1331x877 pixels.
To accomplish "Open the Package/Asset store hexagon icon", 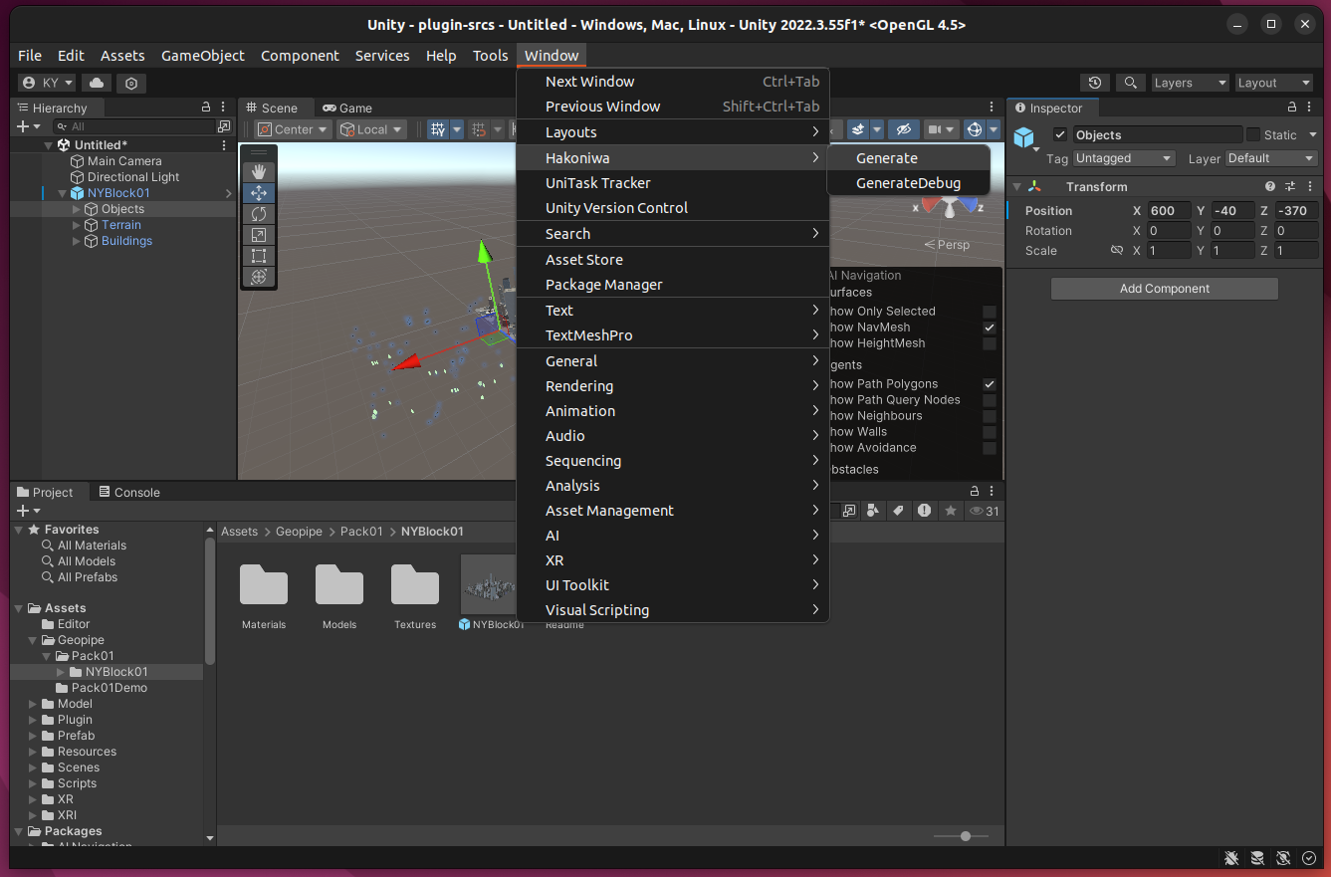I will (132, 84).
